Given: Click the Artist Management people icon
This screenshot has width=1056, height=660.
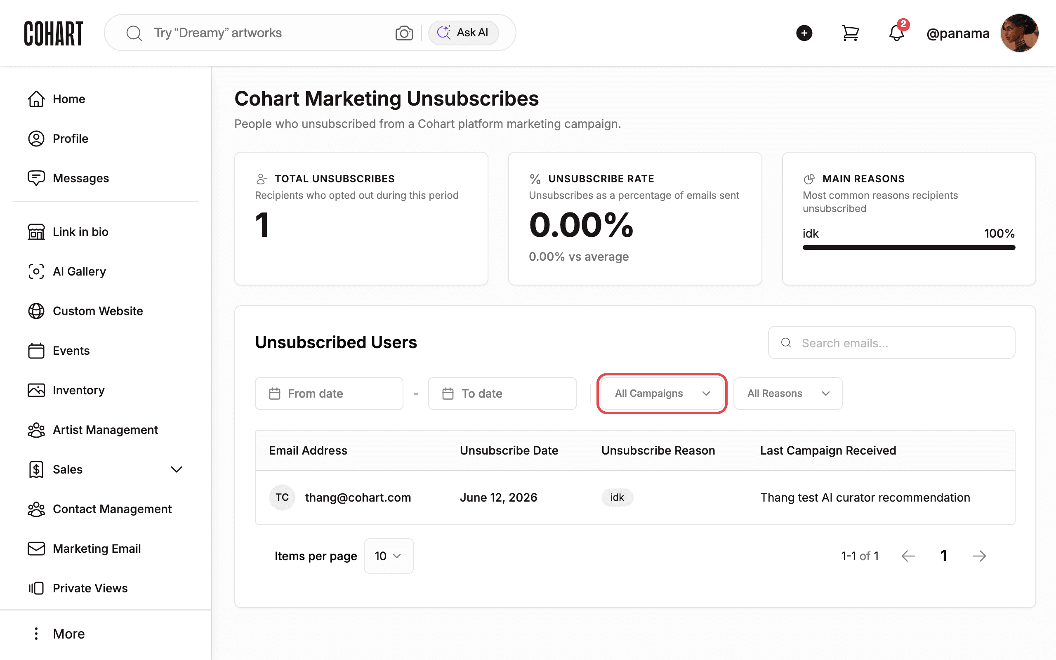Looking at the screenshot, I should [x=36, y=430].
